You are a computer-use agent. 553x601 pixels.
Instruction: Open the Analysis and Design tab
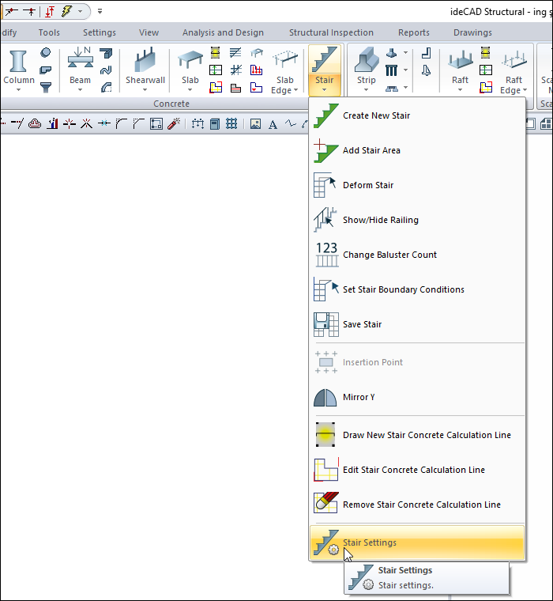[x=223, y=32]
